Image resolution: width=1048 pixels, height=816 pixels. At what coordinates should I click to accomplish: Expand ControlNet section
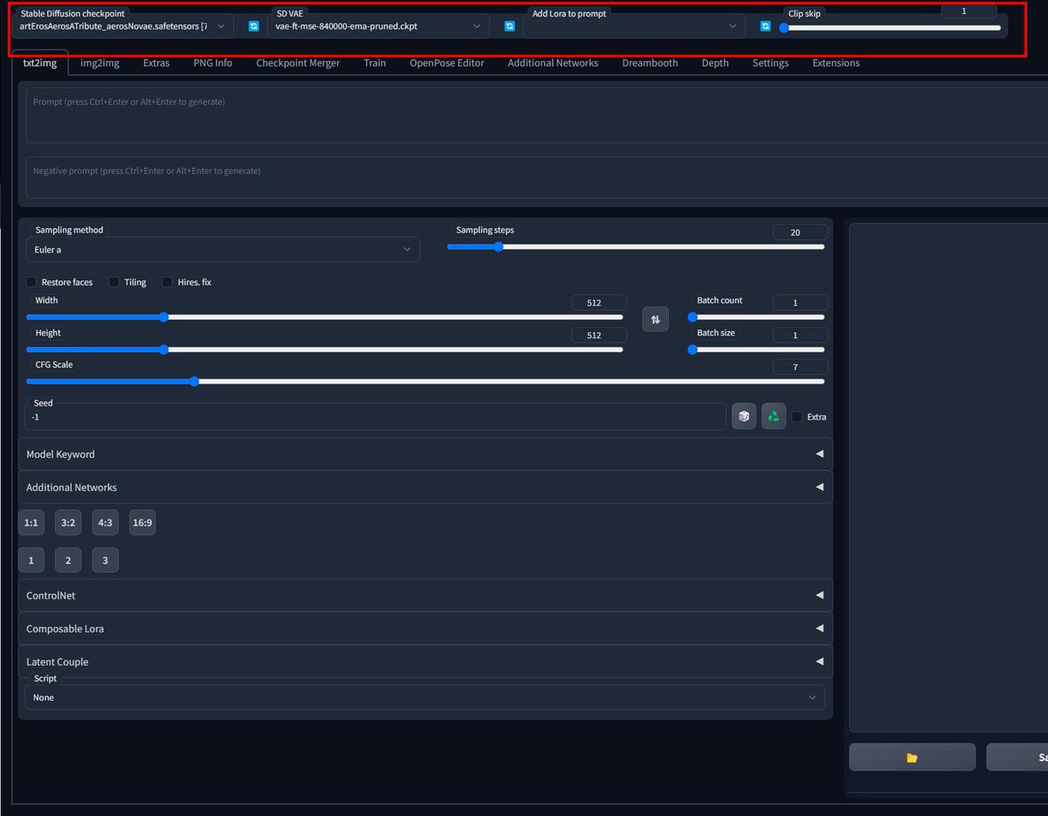425,596
